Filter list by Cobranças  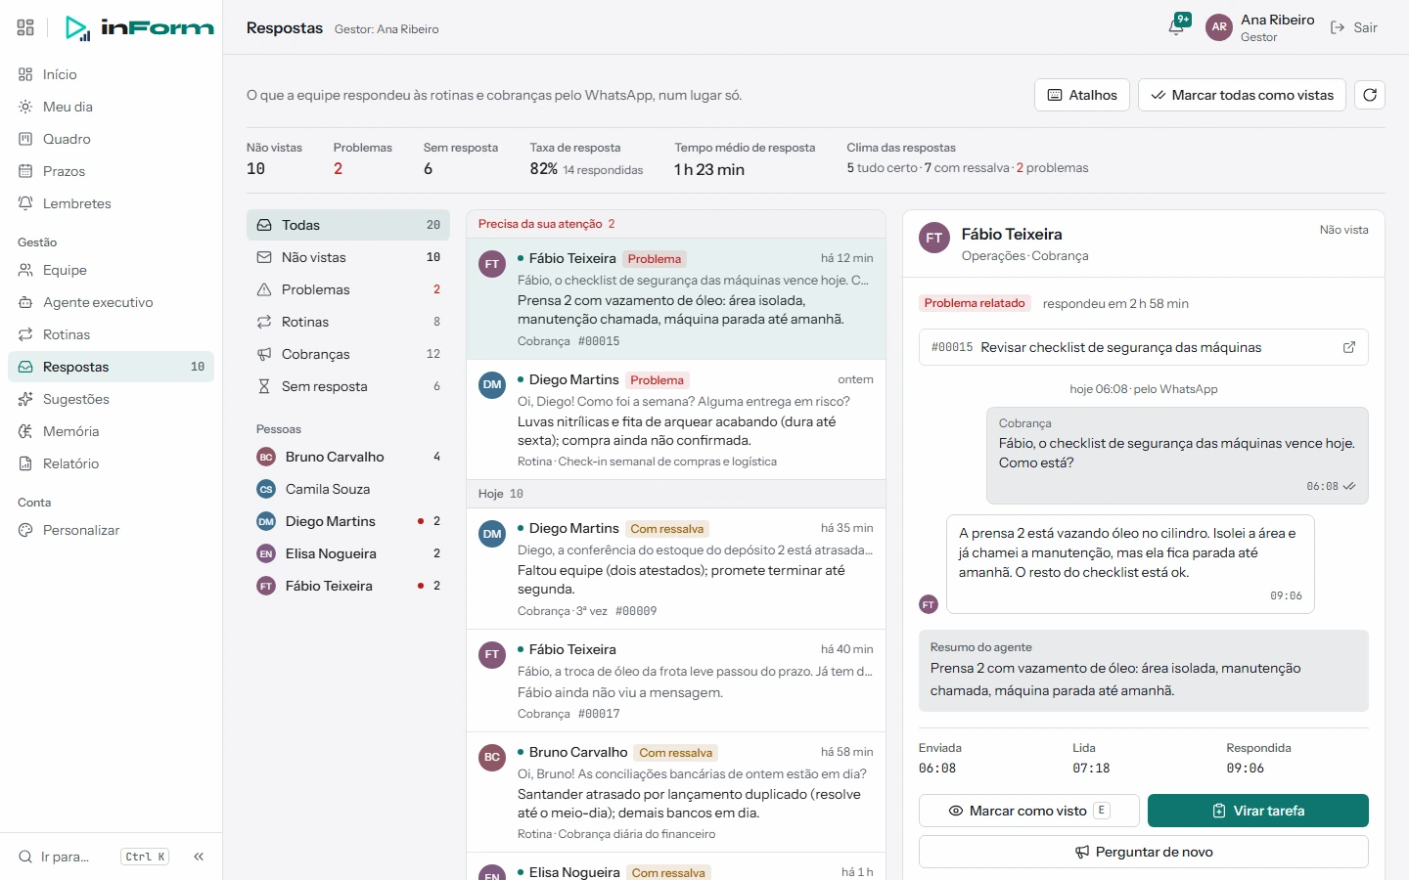(348, 354)
